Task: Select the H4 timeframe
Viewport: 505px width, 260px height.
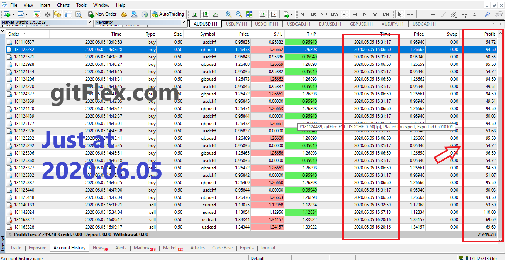Action: click(355, 14)
